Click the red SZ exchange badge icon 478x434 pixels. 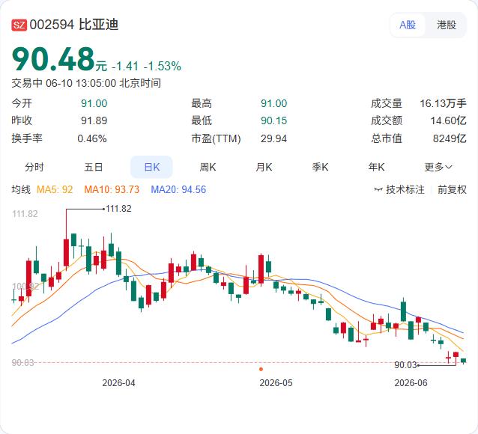[19, 25]
